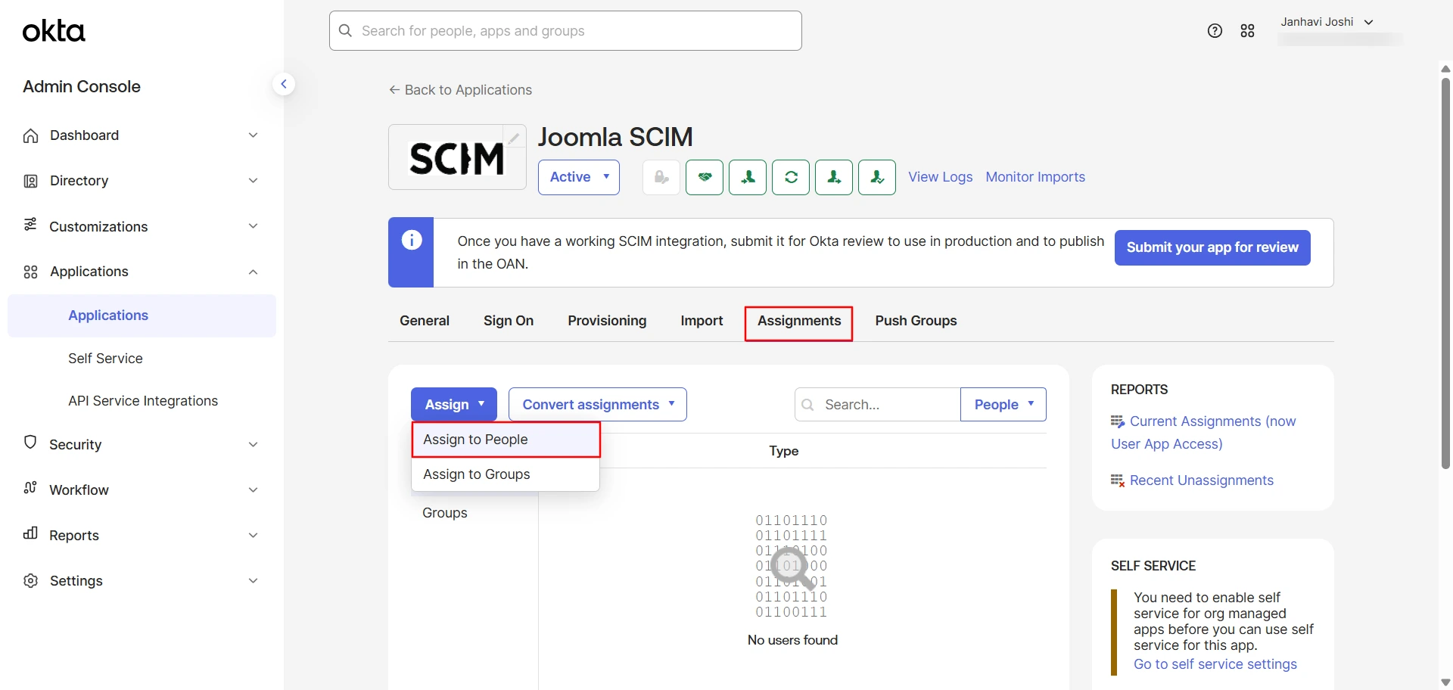Screen dimensions: 1453x690
Task: Click the Type column header
Action: pyautogui.click(x=784, y=451)
